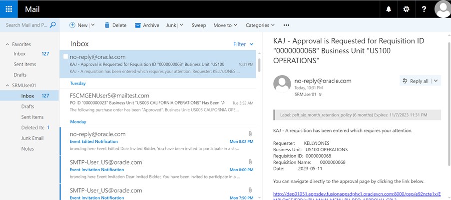Click reading pane scrollbar
The width and height of the screenshot is (451, 200).
(450, 103)
